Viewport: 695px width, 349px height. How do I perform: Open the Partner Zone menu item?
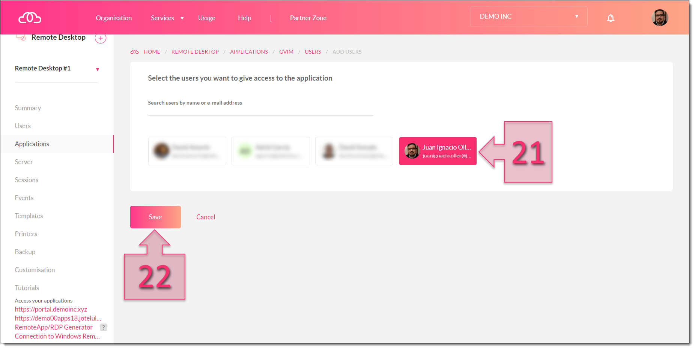pos(308,18)
